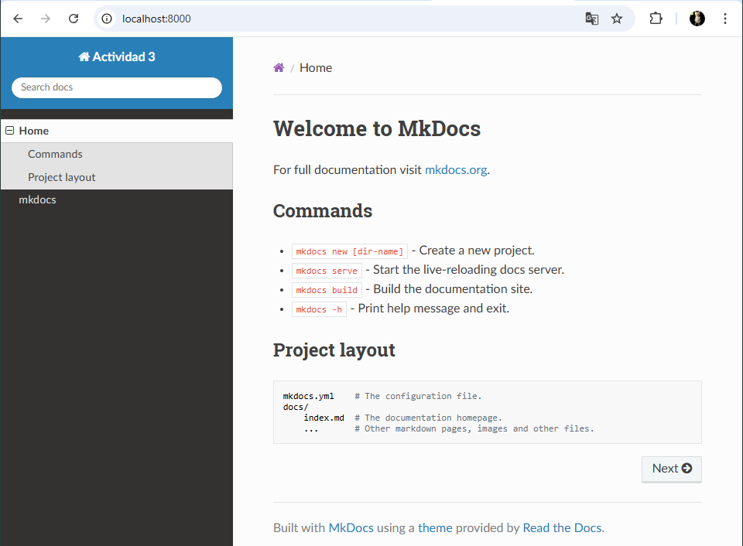This screenshot has width=743, height=546.
Task: Go to Project layout in sidebar
Action: 62,177
